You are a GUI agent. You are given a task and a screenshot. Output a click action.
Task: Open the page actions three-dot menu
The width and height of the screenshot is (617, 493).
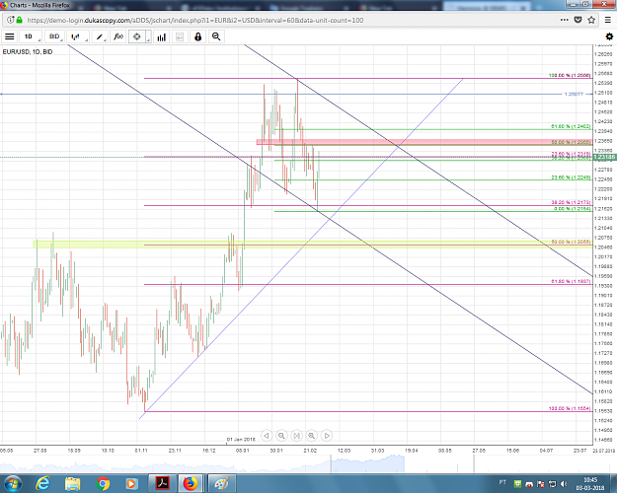click(565, 20)
